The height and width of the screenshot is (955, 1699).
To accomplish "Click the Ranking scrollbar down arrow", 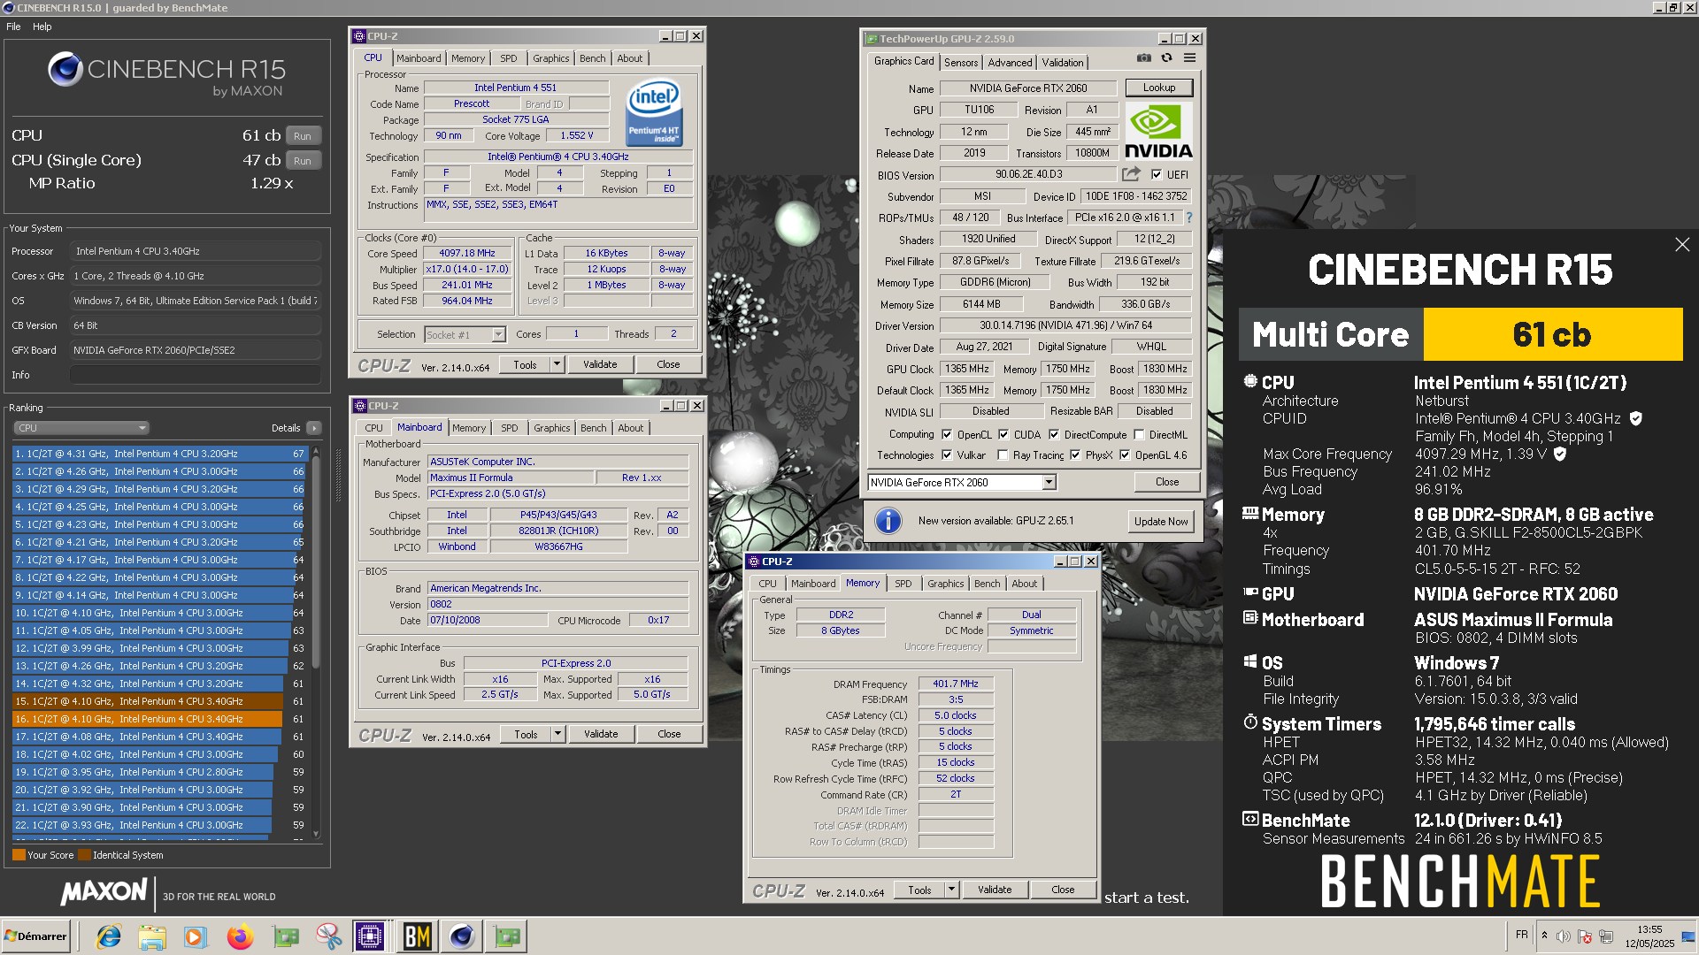I will click(x=316, y=834).
